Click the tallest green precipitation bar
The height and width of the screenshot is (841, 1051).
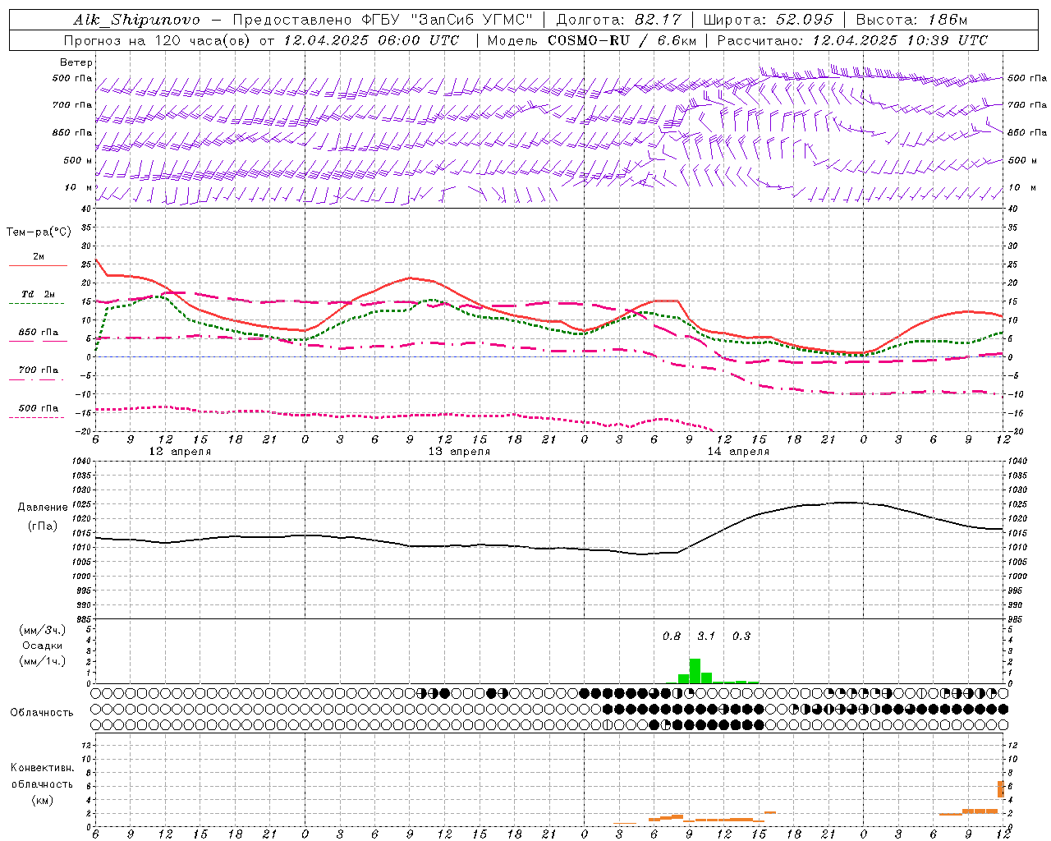pyautogui.click(x=695, y=671)
